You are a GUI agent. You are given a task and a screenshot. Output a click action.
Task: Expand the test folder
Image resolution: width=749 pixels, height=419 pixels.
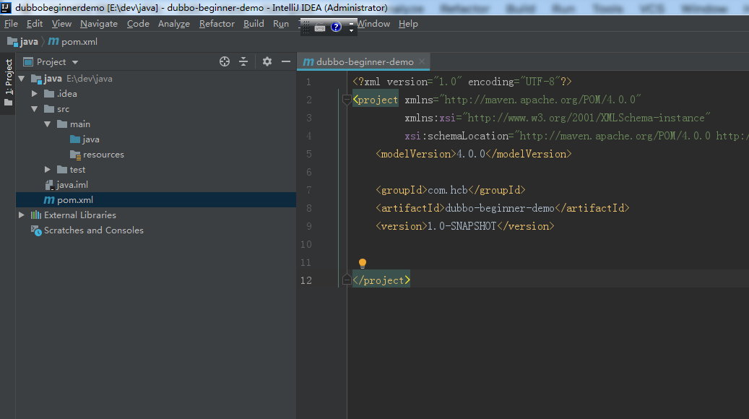tap(47, 170)
